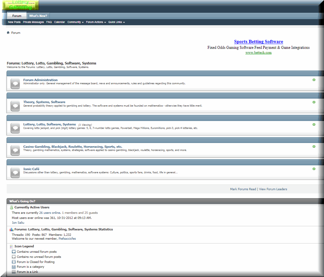The image size is (324, 277).
Task: Open New Posts in navigation bar
Action: 14,22
